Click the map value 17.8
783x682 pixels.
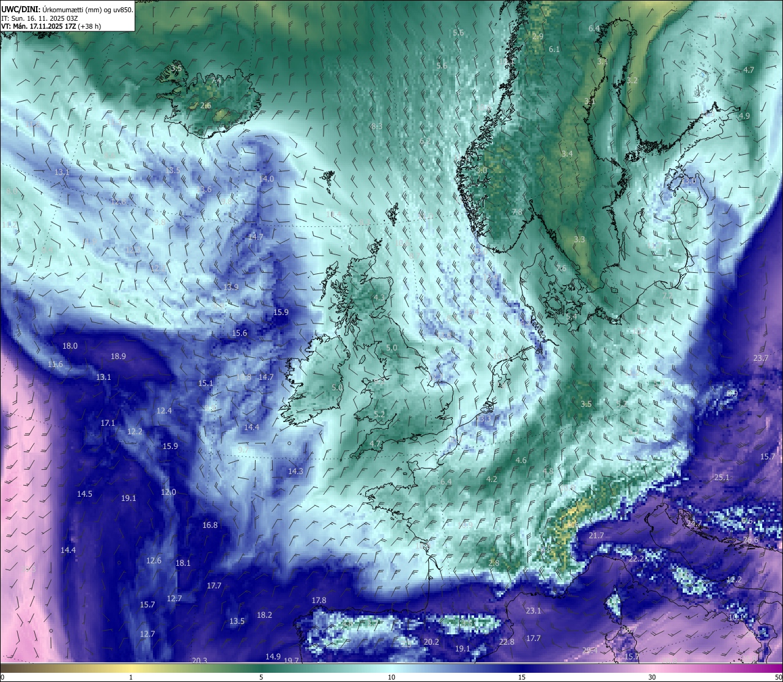click(319, 600)
